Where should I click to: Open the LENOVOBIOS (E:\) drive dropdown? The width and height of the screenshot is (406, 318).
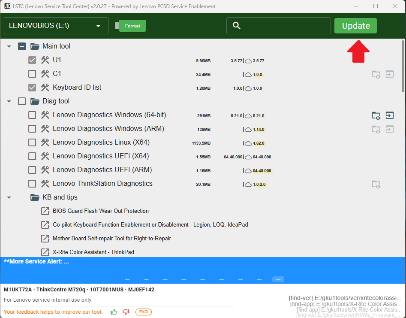56,26
